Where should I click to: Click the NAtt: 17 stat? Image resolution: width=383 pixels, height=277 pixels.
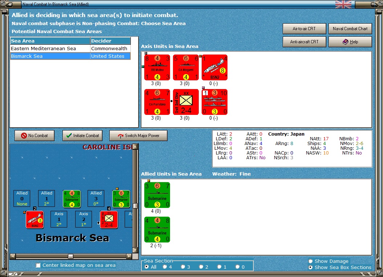pyautogui.click(x=319, y=139)
